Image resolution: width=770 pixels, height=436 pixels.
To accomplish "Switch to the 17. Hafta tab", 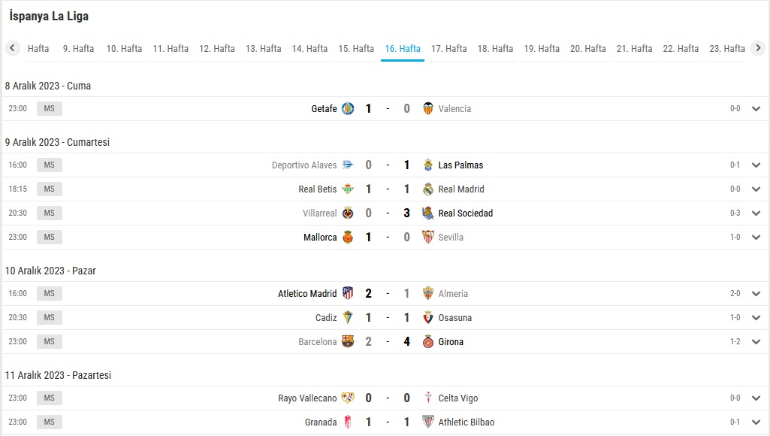I will tap(448, 49).
